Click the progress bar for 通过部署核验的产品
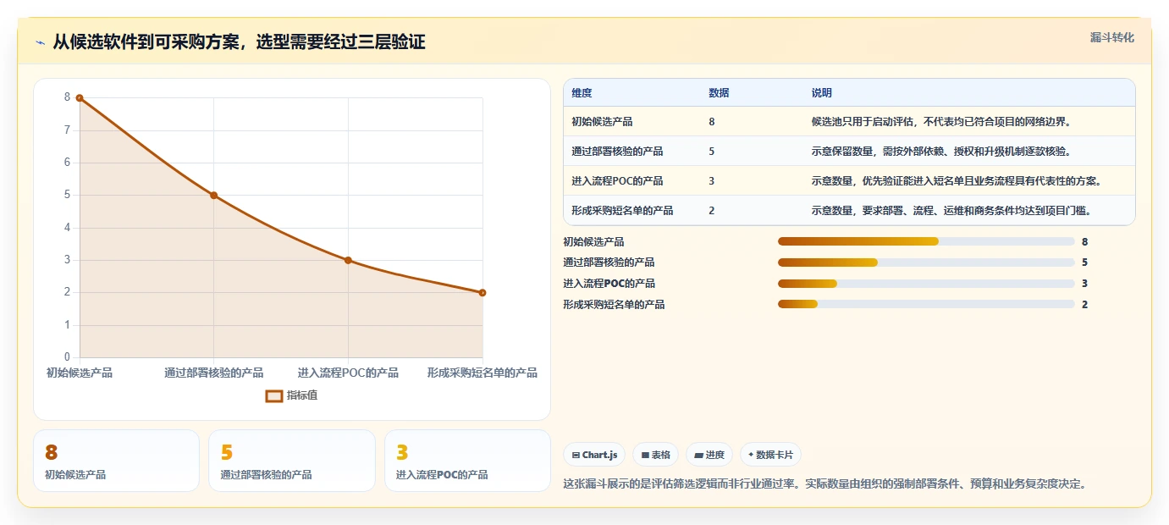 point(926,262)
